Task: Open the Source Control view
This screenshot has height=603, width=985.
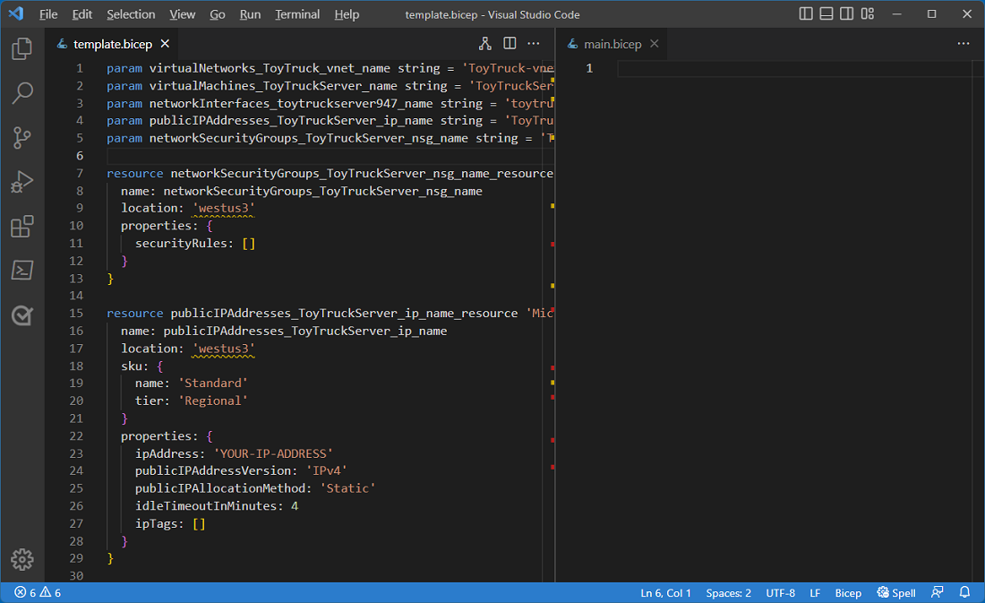Action: point(22,138)
